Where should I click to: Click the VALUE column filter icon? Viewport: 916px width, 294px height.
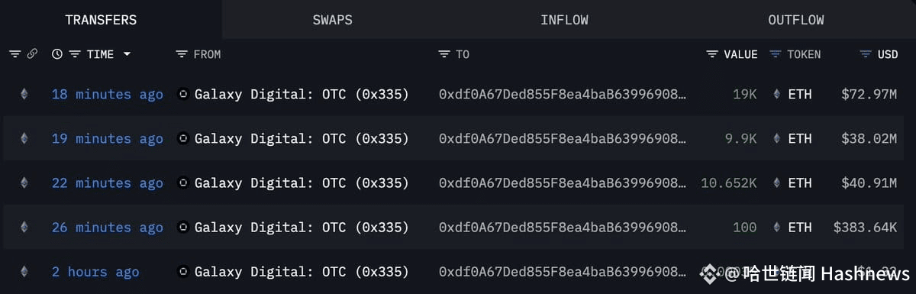tap(712, 54)
